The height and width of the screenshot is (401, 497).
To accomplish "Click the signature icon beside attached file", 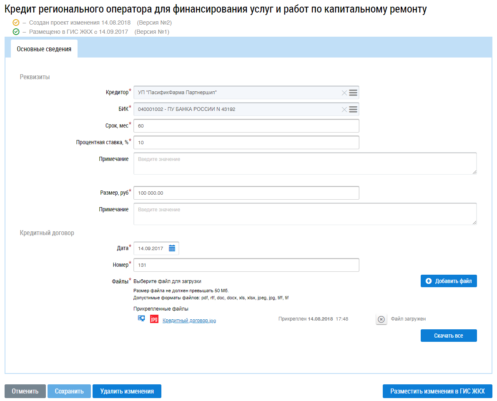I will (x=141, y=319).
